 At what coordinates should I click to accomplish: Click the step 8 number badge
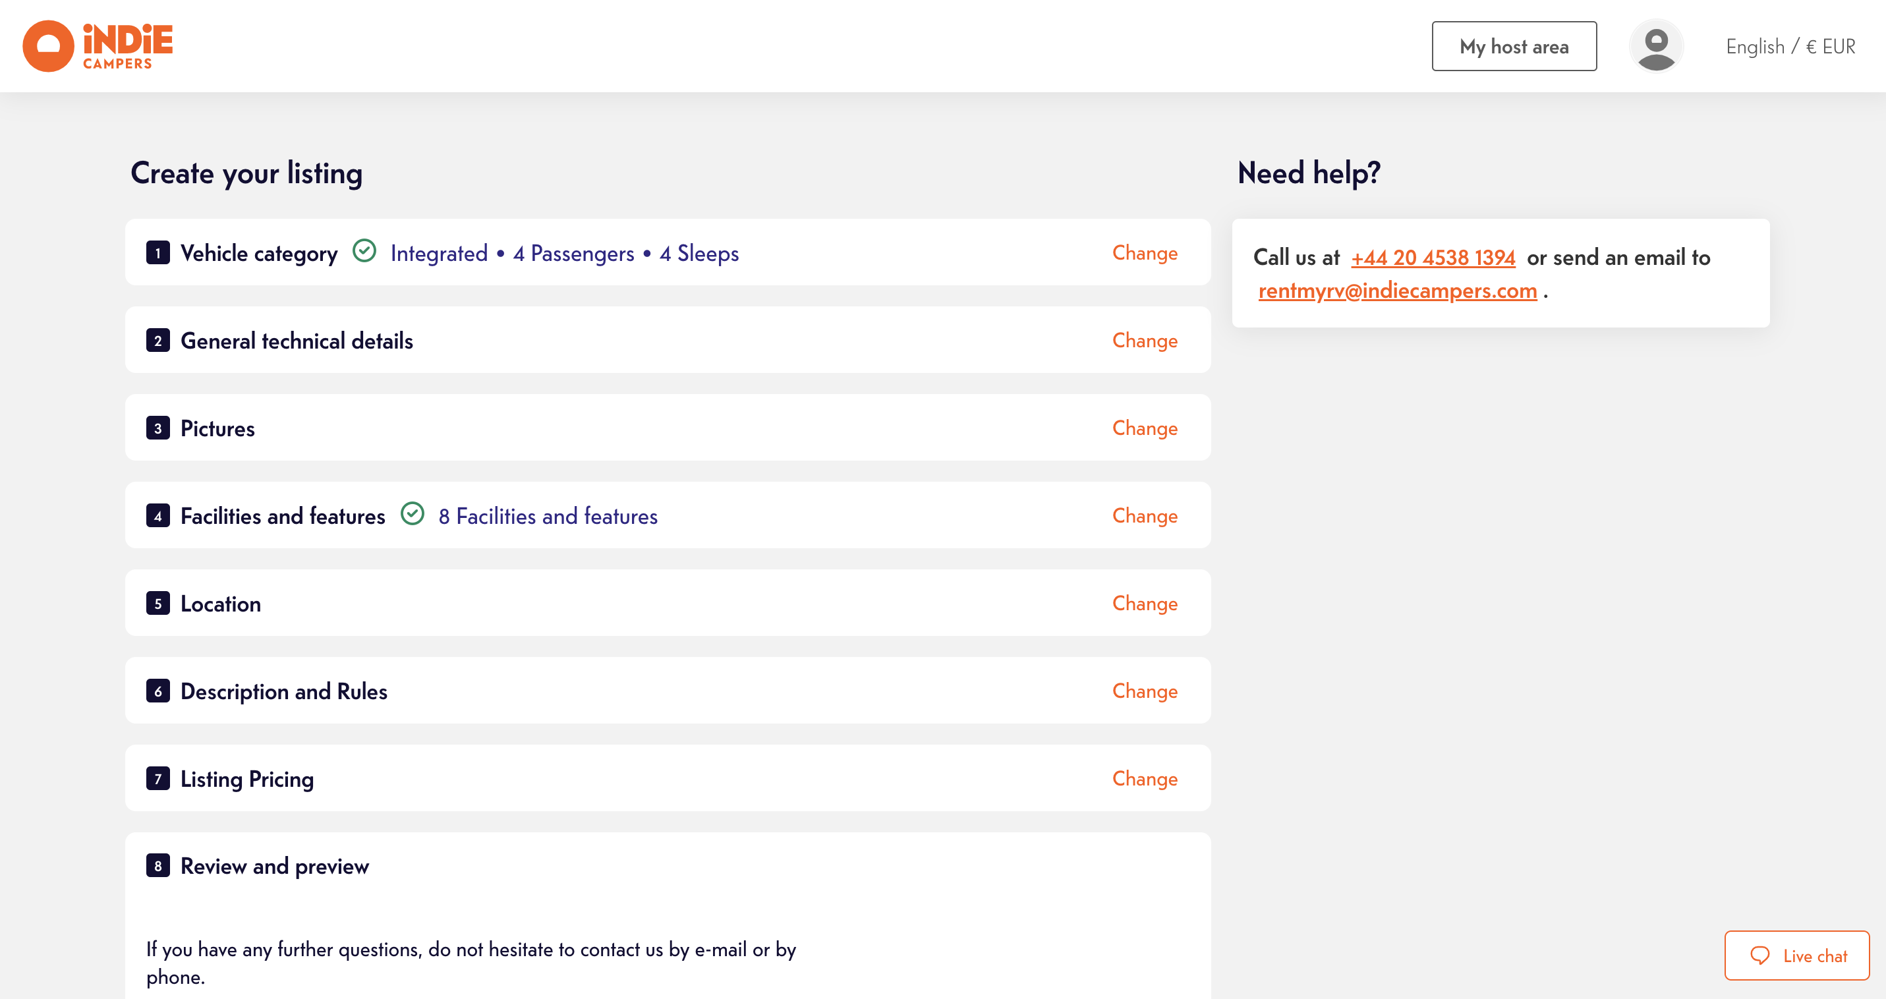click(158, 866)
